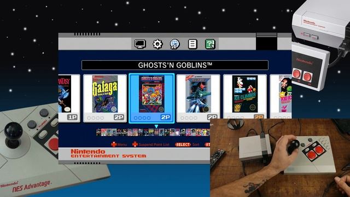Click the Menu d-pad hint
Screen dimensions: 350x197
(119, 144)
